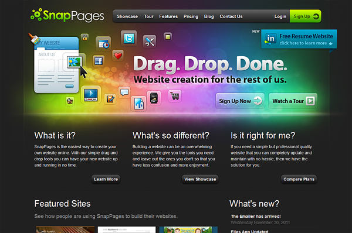The image size is (352, 233).
Task: Select the pencil edit note icon
Action: pyautogui.click(x=110, y=99)
